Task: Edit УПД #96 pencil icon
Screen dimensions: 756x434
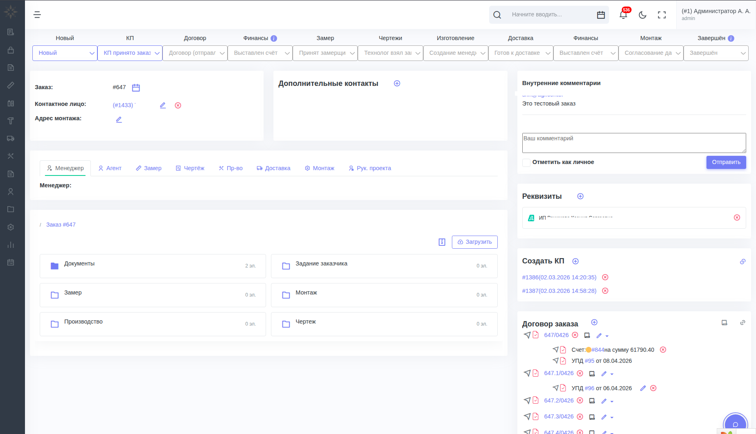Action: pyautogui.click(x=643, y=388)
